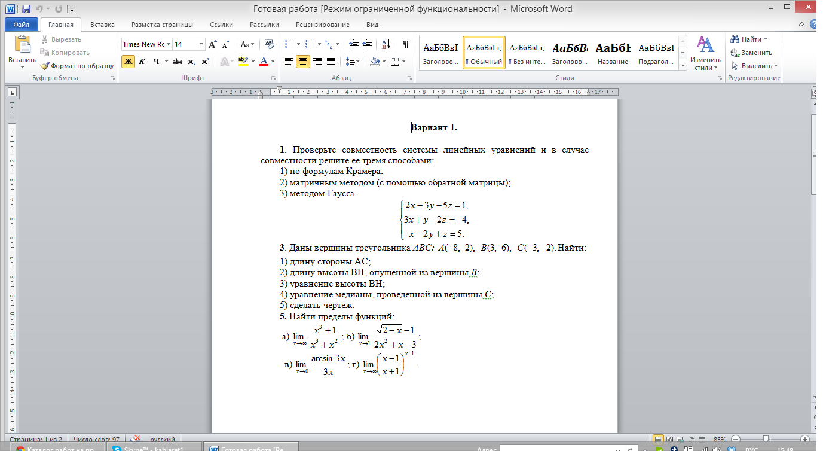Click Заменить (Replace) button

coord(752,53)
